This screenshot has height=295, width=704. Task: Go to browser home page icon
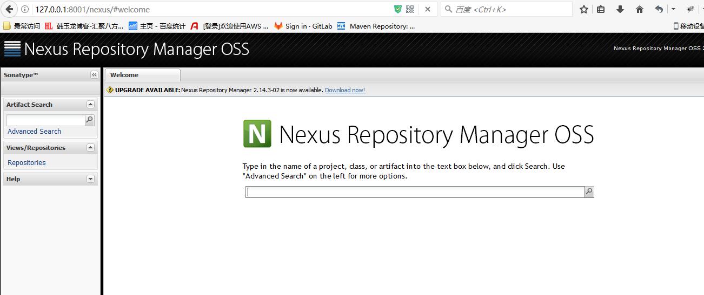point(640,9)
